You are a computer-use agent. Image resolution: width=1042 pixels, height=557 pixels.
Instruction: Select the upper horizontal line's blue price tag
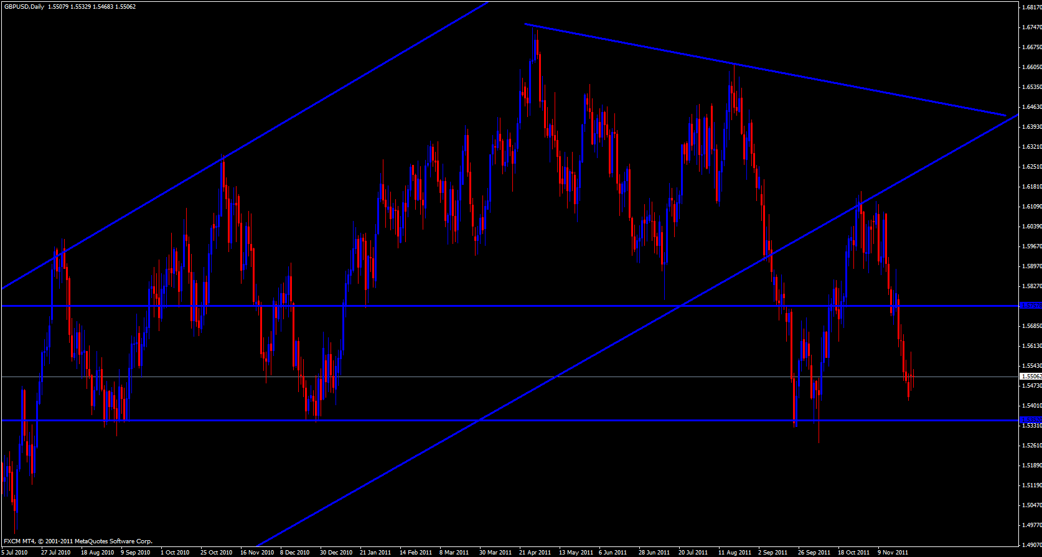[x=1031, y=306]
